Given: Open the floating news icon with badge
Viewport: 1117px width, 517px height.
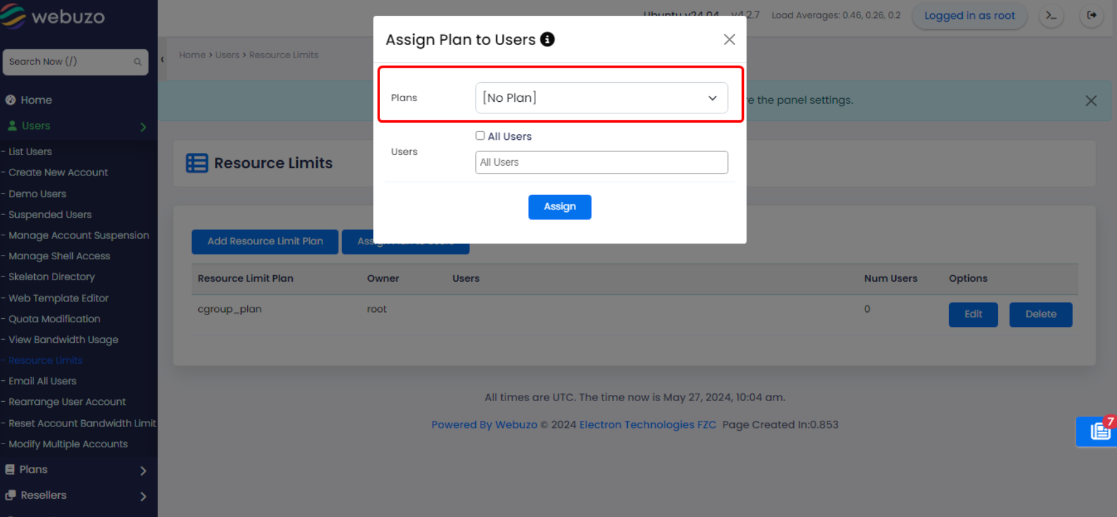Looking at the screenshot, I should (x=1099, y=432).
